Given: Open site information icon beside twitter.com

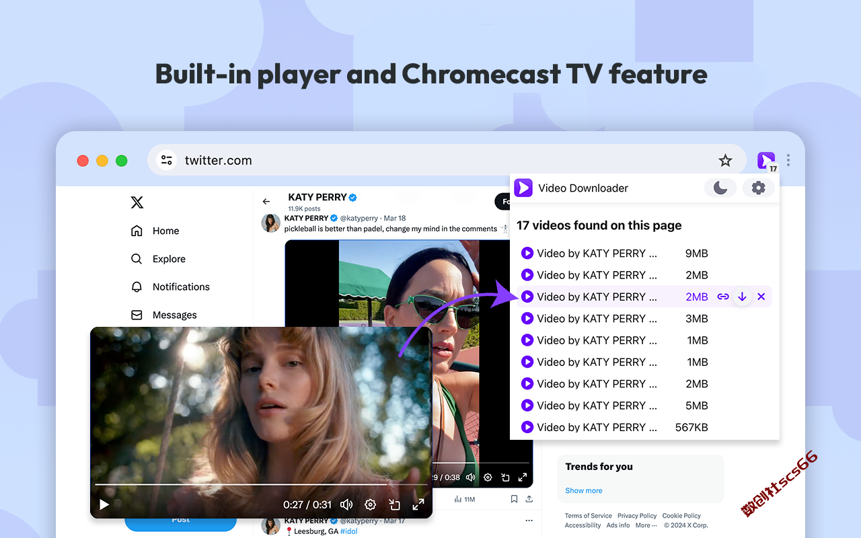Looking at the screenshot, I should point(167,160).
